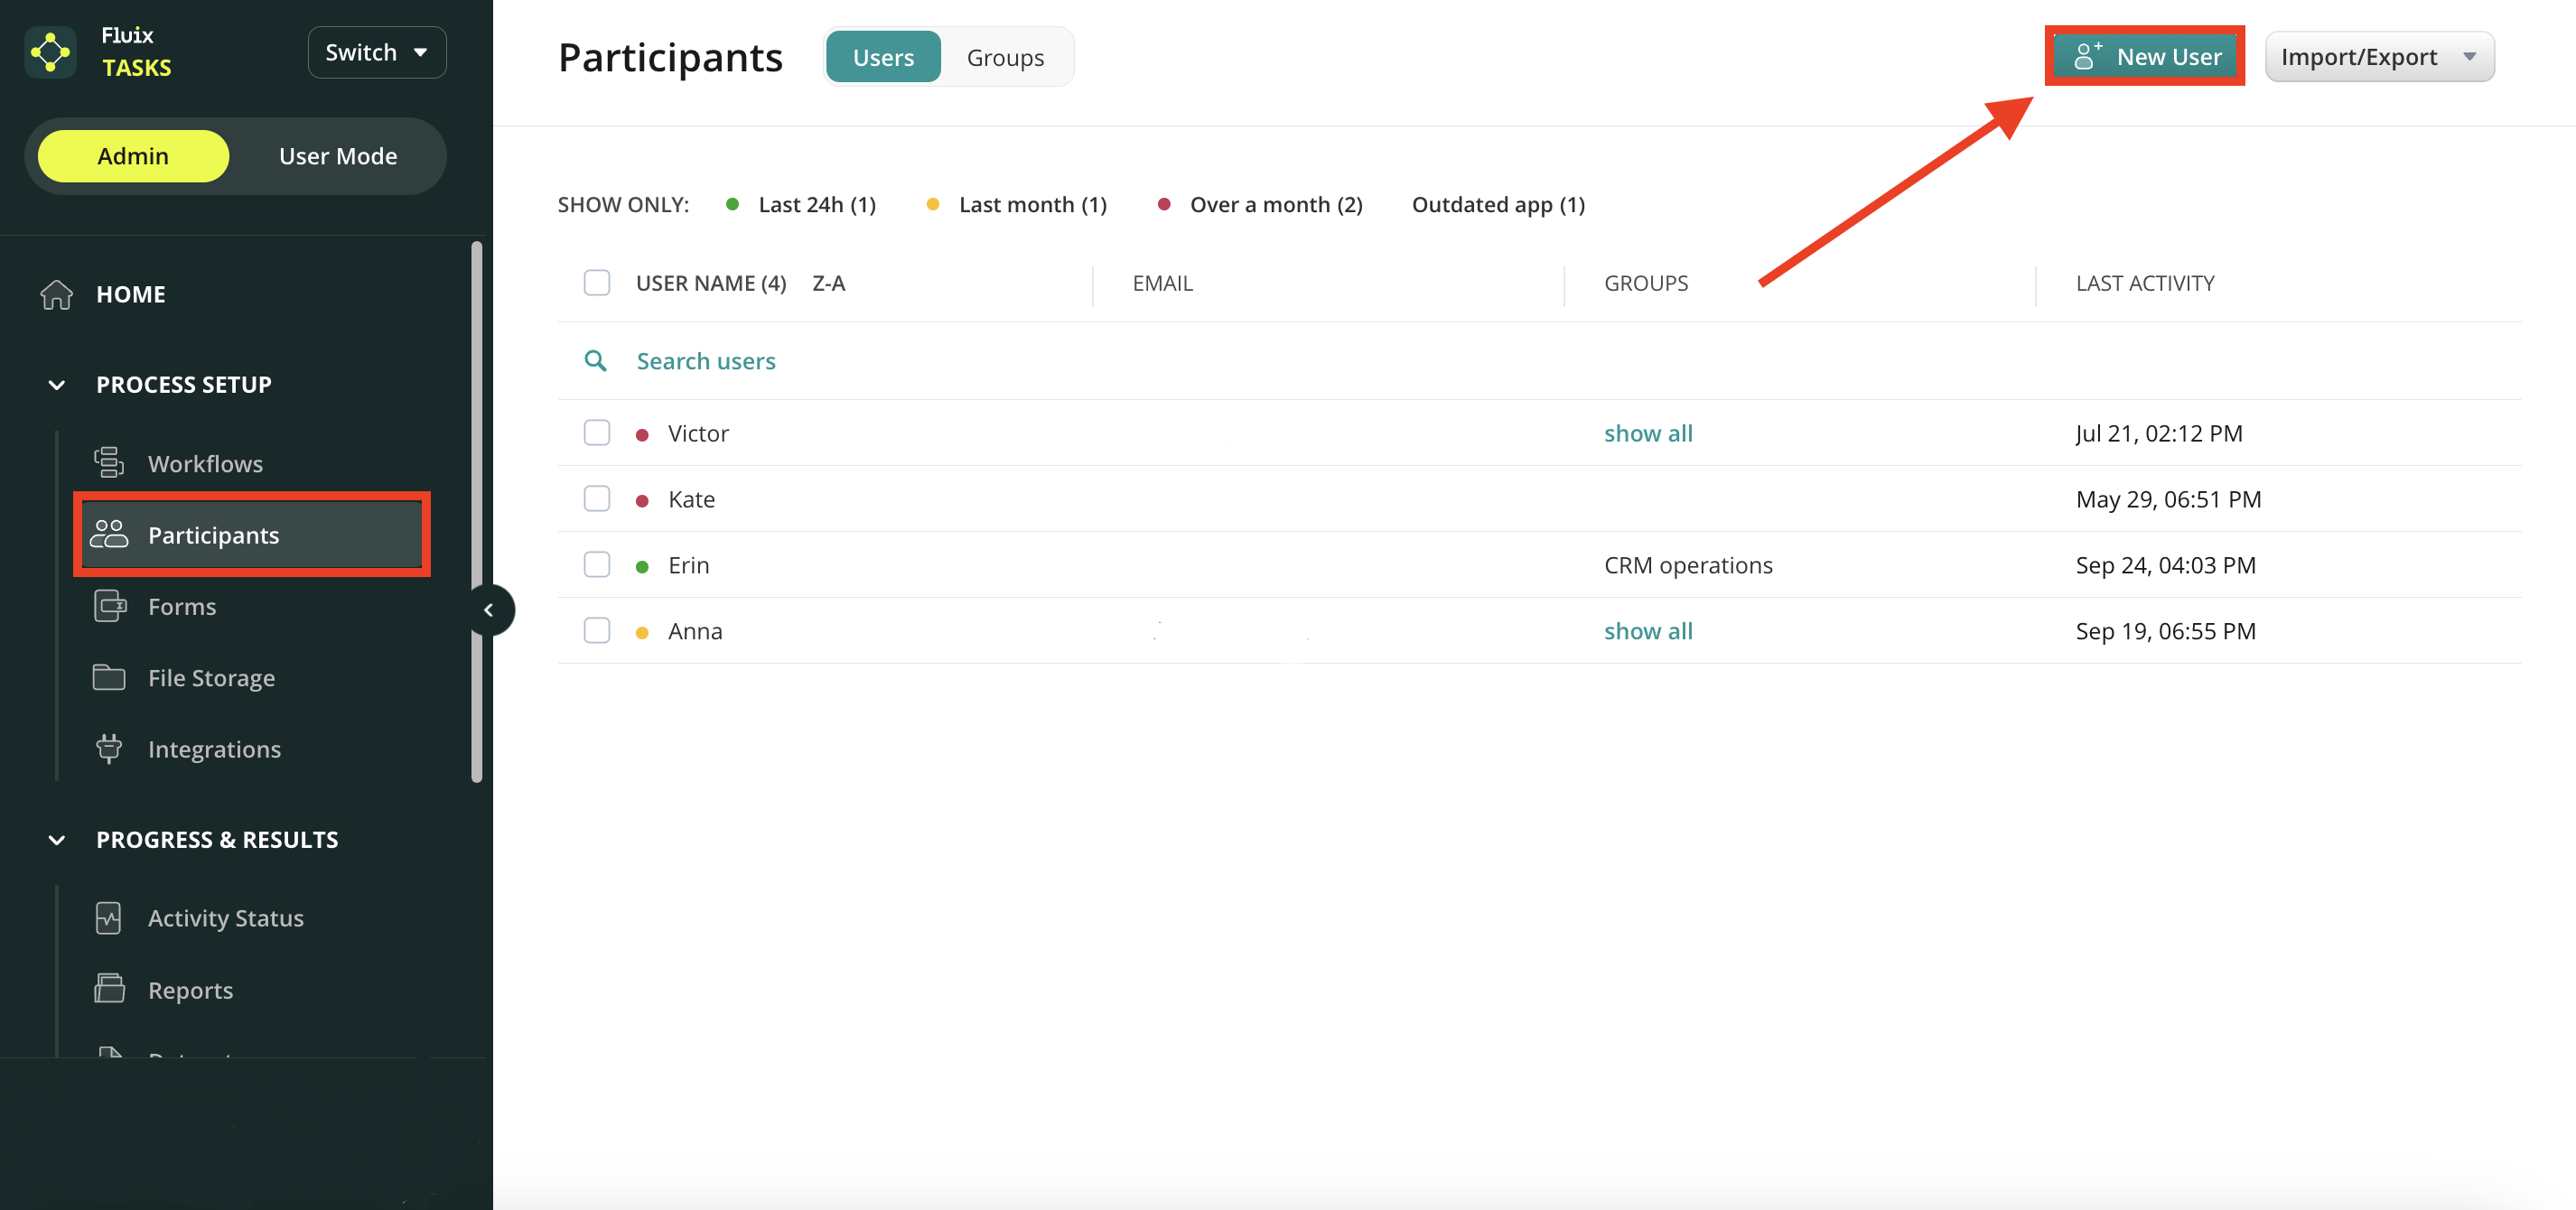
Task: Switch to User Mode
Action: [x=337, y=156]
